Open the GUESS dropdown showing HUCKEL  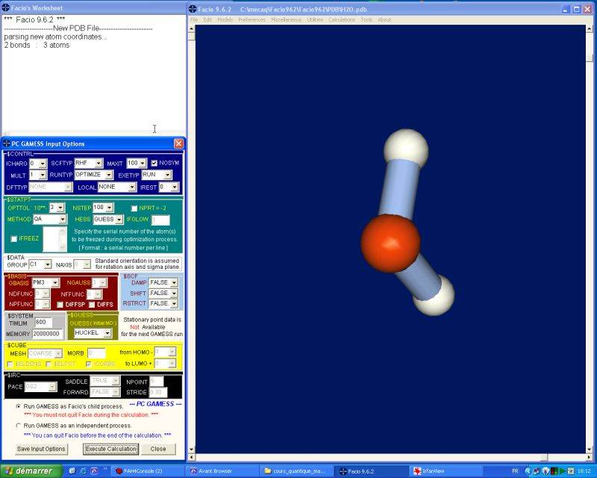(107, 333)
